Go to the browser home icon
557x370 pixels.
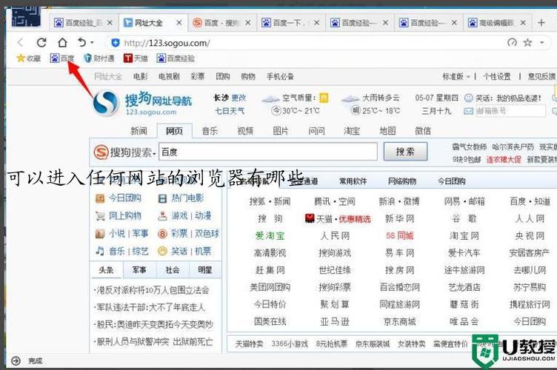coord(62,43)
